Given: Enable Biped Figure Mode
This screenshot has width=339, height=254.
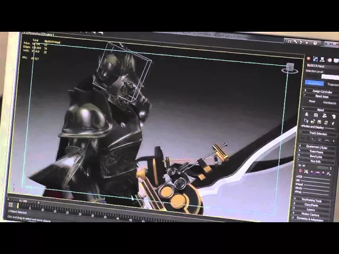Looking at the screenshot, I should click(x=307, y=114).
